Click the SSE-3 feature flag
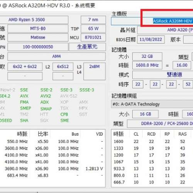The height and width of the screenshot is (193, 193). [66, 90]
